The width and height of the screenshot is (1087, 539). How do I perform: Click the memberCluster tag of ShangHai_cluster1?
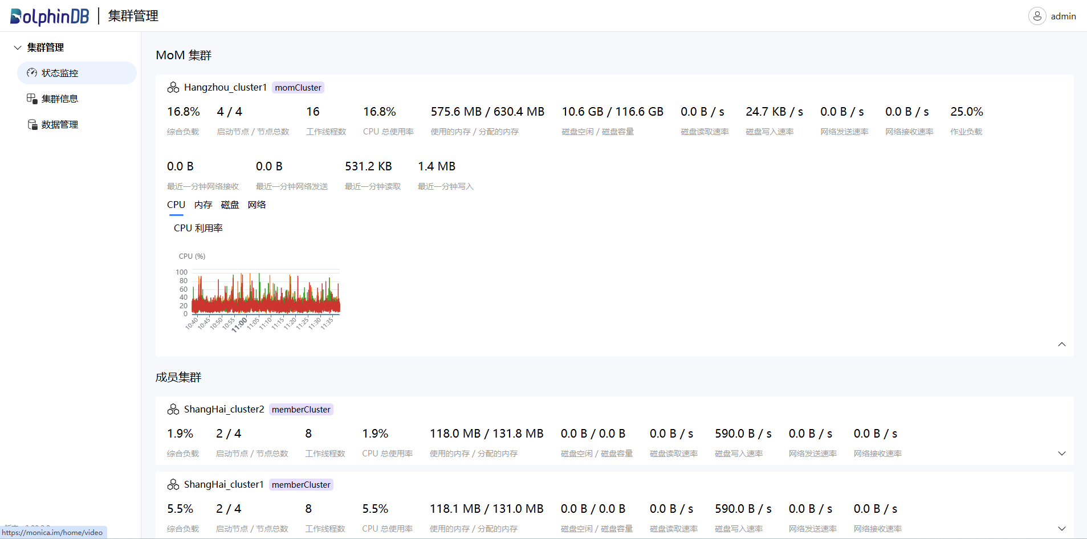301,484
